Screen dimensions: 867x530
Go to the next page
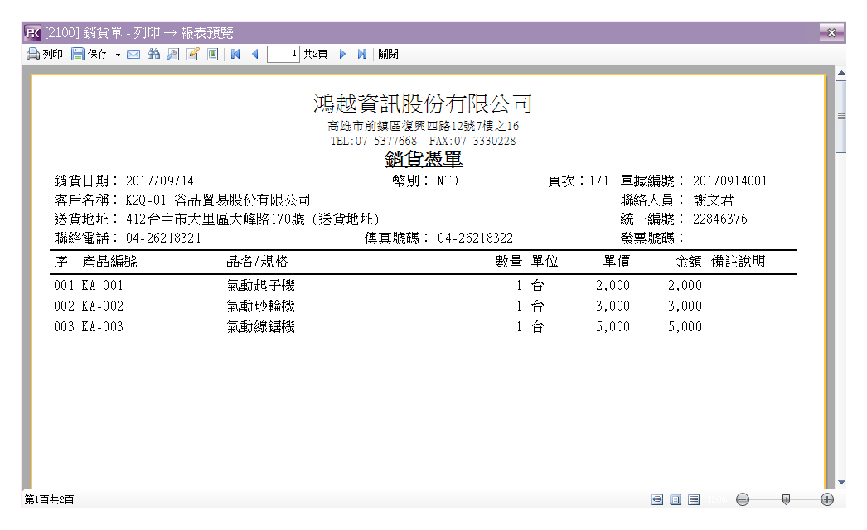342,54
